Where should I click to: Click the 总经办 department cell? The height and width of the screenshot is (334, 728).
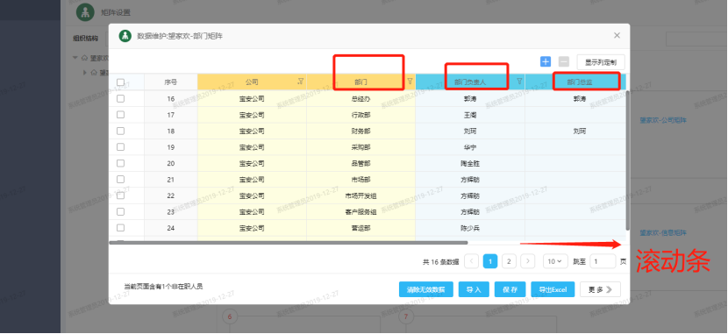(x=361, y=98)
